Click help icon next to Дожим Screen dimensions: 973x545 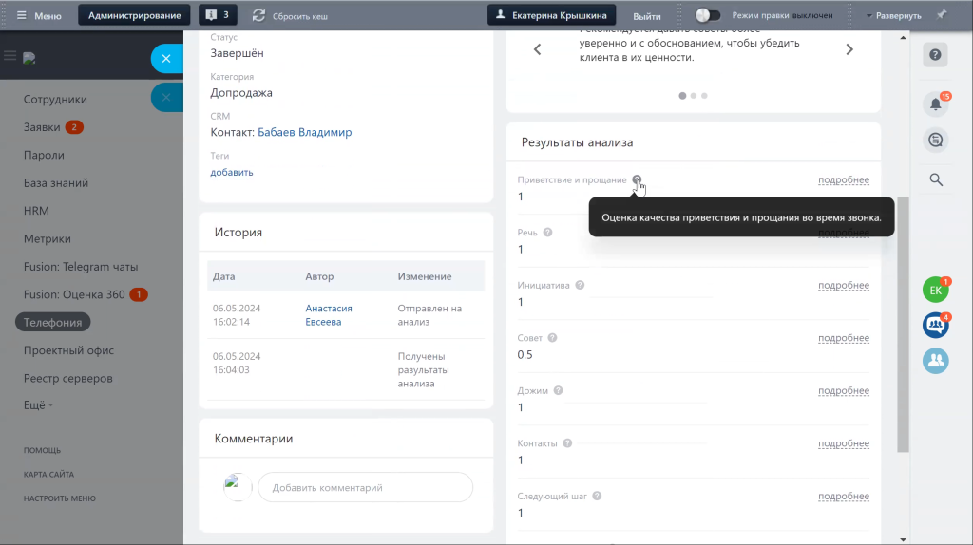point(558,390)
